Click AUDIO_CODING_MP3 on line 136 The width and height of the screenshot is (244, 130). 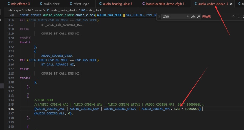pyautogui.click(x=156, y=109)
